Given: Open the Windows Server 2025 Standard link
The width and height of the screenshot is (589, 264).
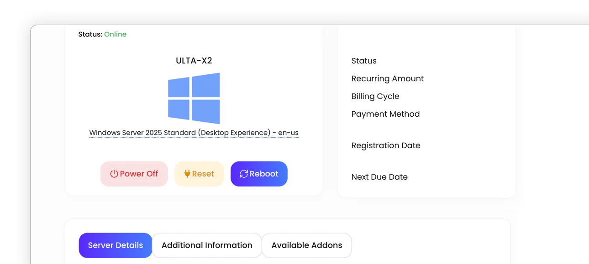Looking at the screenshot, I should tap(194, 132).
